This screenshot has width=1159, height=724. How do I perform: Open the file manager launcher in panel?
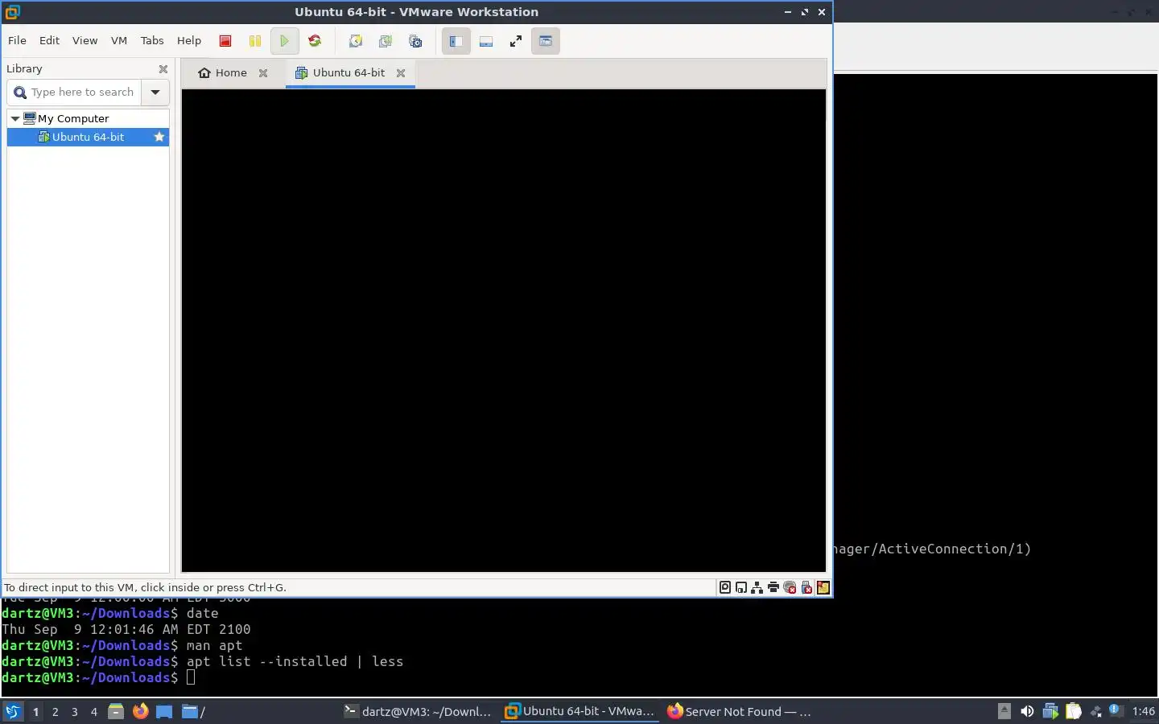pyautogui.click(x=116, y=711)
